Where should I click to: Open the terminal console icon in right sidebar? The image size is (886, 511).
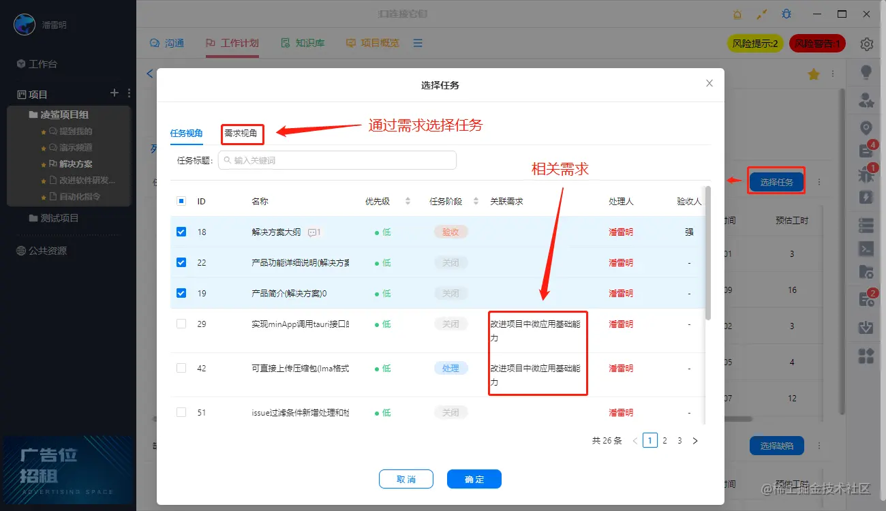click(866, 248)
